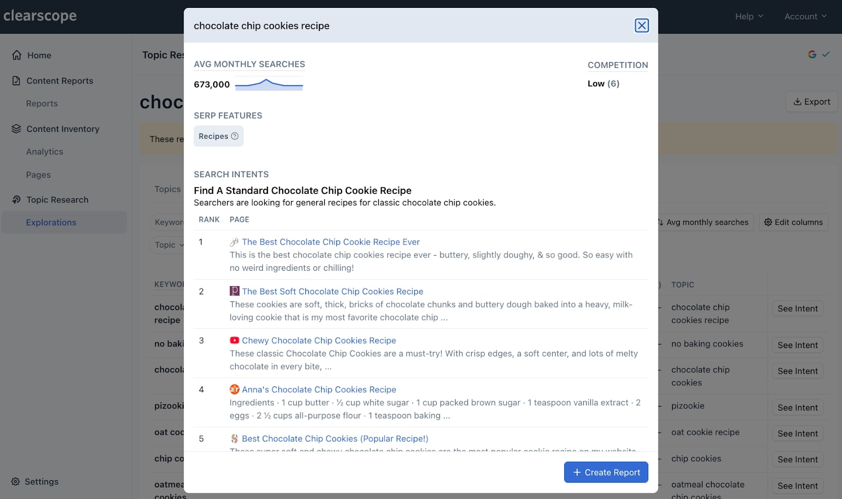Viewport: 842px width, 499px height.
Task: Open the Help dropdown menu
Action: (749, 16)
